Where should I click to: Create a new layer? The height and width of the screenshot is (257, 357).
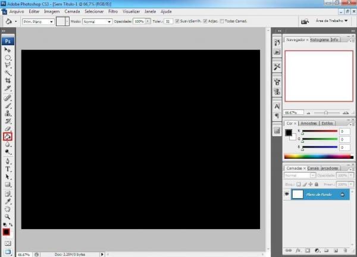point(336,250)
